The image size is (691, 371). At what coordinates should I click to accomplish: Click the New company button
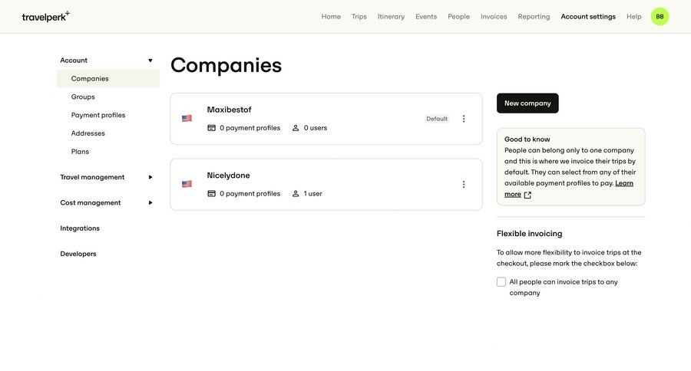pos(527,103)
